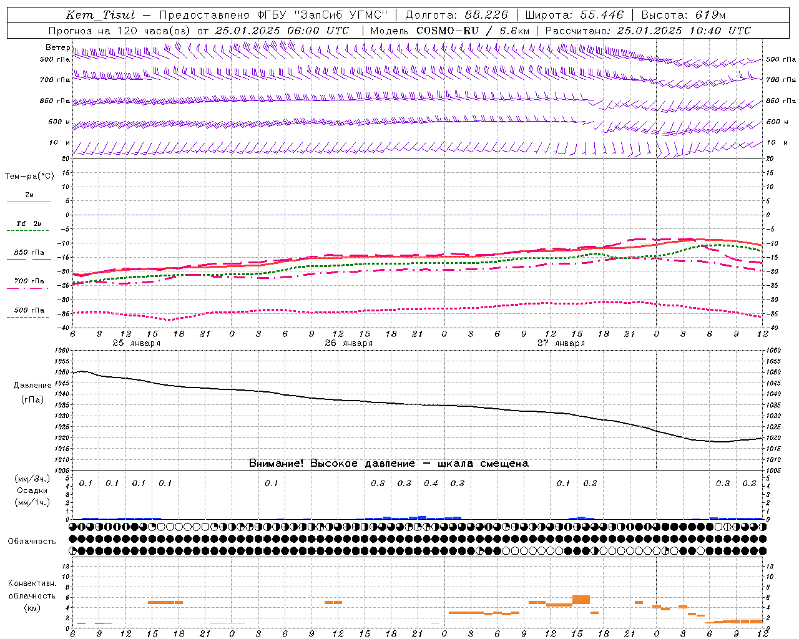Viewport: 799px width, 639px height.
Task: Click the "700 гПа" entry in the temperature legend
Action: 29,281
